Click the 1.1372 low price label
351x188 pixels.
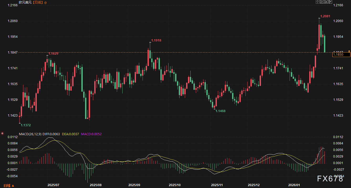point(26,125)
